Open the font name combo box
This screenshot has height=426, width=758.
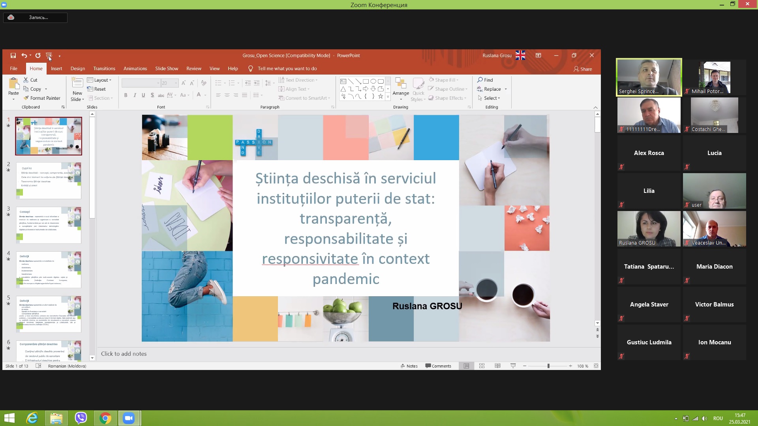click(x=141, y=83)
